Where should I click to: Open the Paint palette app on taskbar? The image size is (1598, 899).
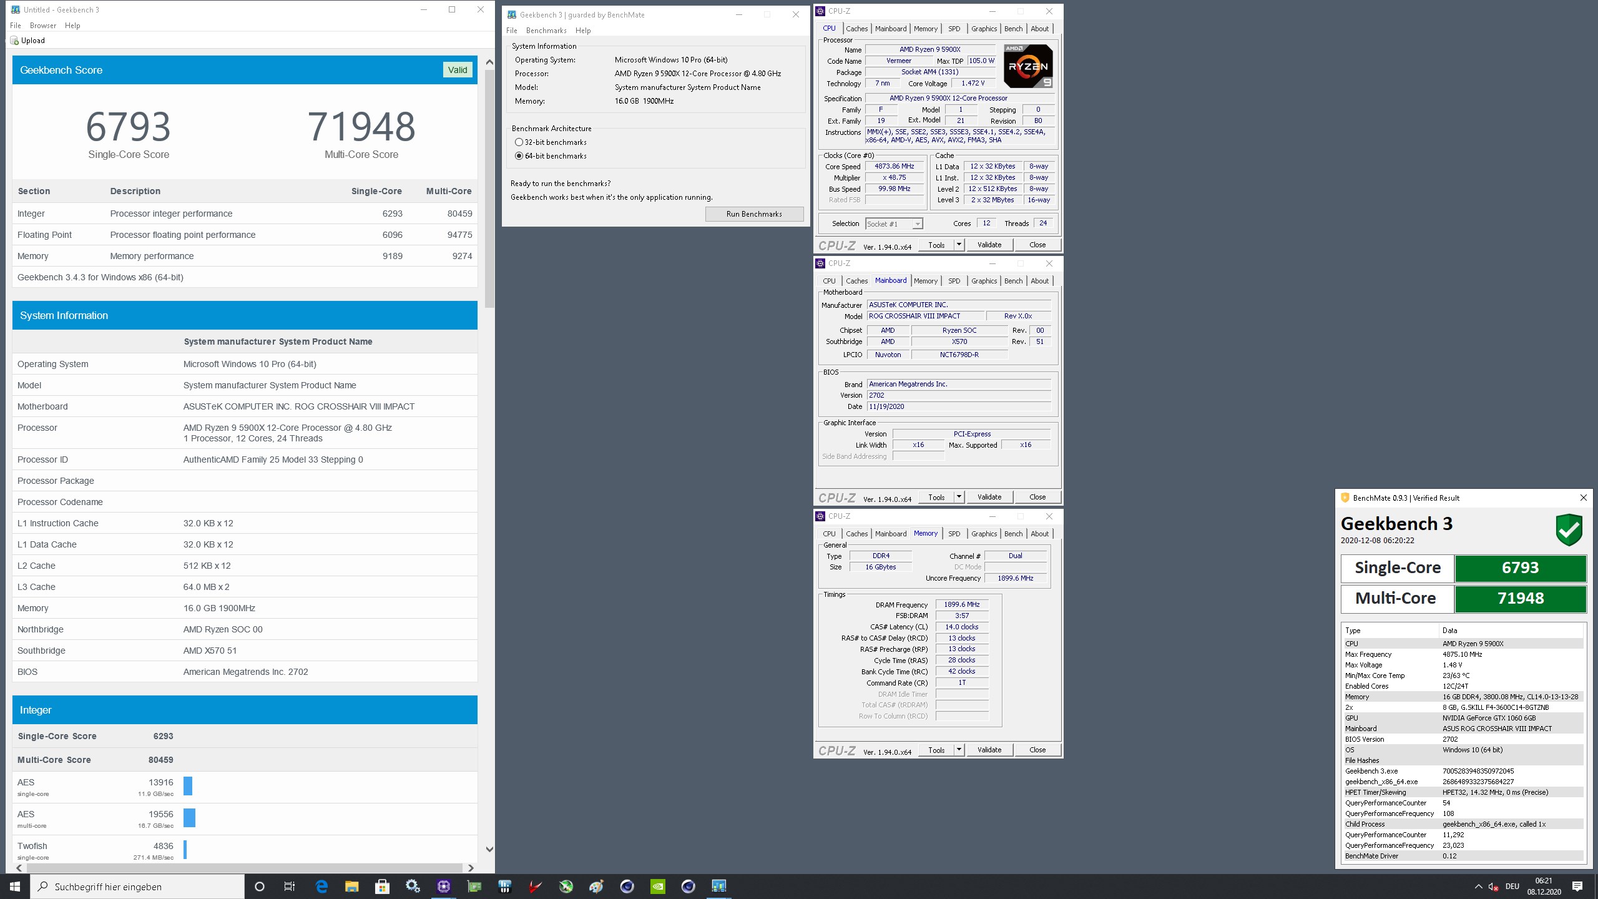tap(596, 887)
